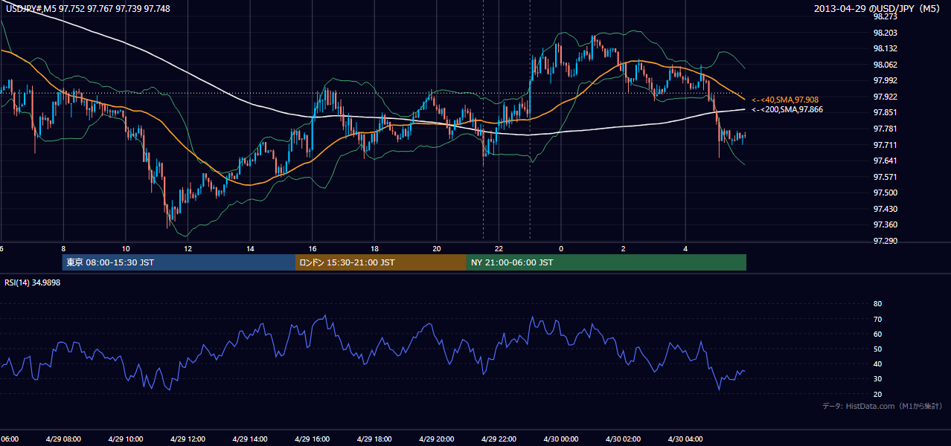This screenshot has height=446, width=951.
Task: Click the RSI 50 level label
Action: tap(877, 349)
